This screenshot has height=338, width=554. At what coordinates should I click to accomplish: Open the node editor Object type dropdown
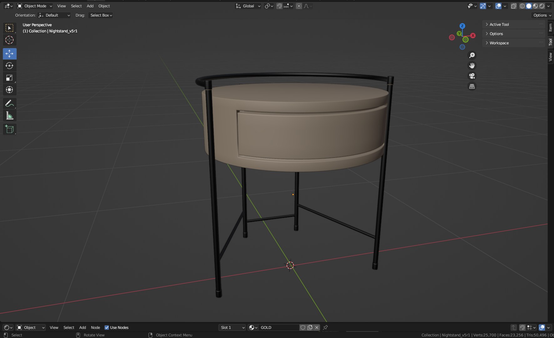[x=31, y=327]
